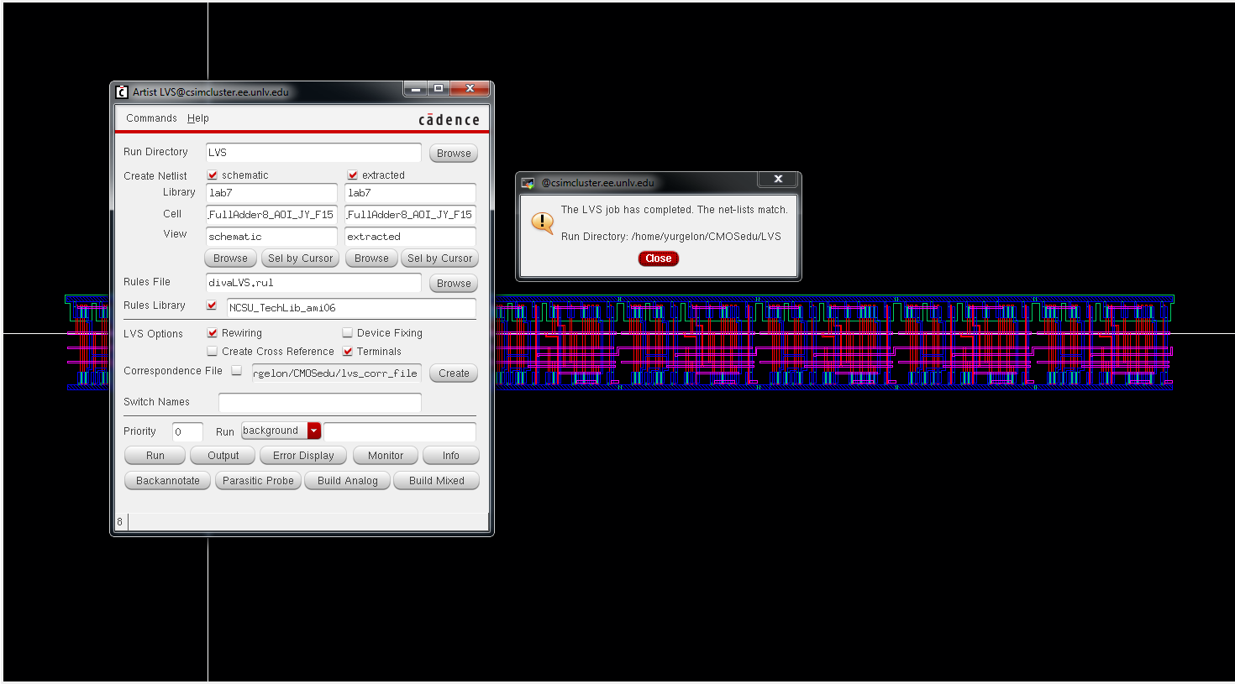
Task: Open the Run mode background dropdown
Action: coord(313,431)
